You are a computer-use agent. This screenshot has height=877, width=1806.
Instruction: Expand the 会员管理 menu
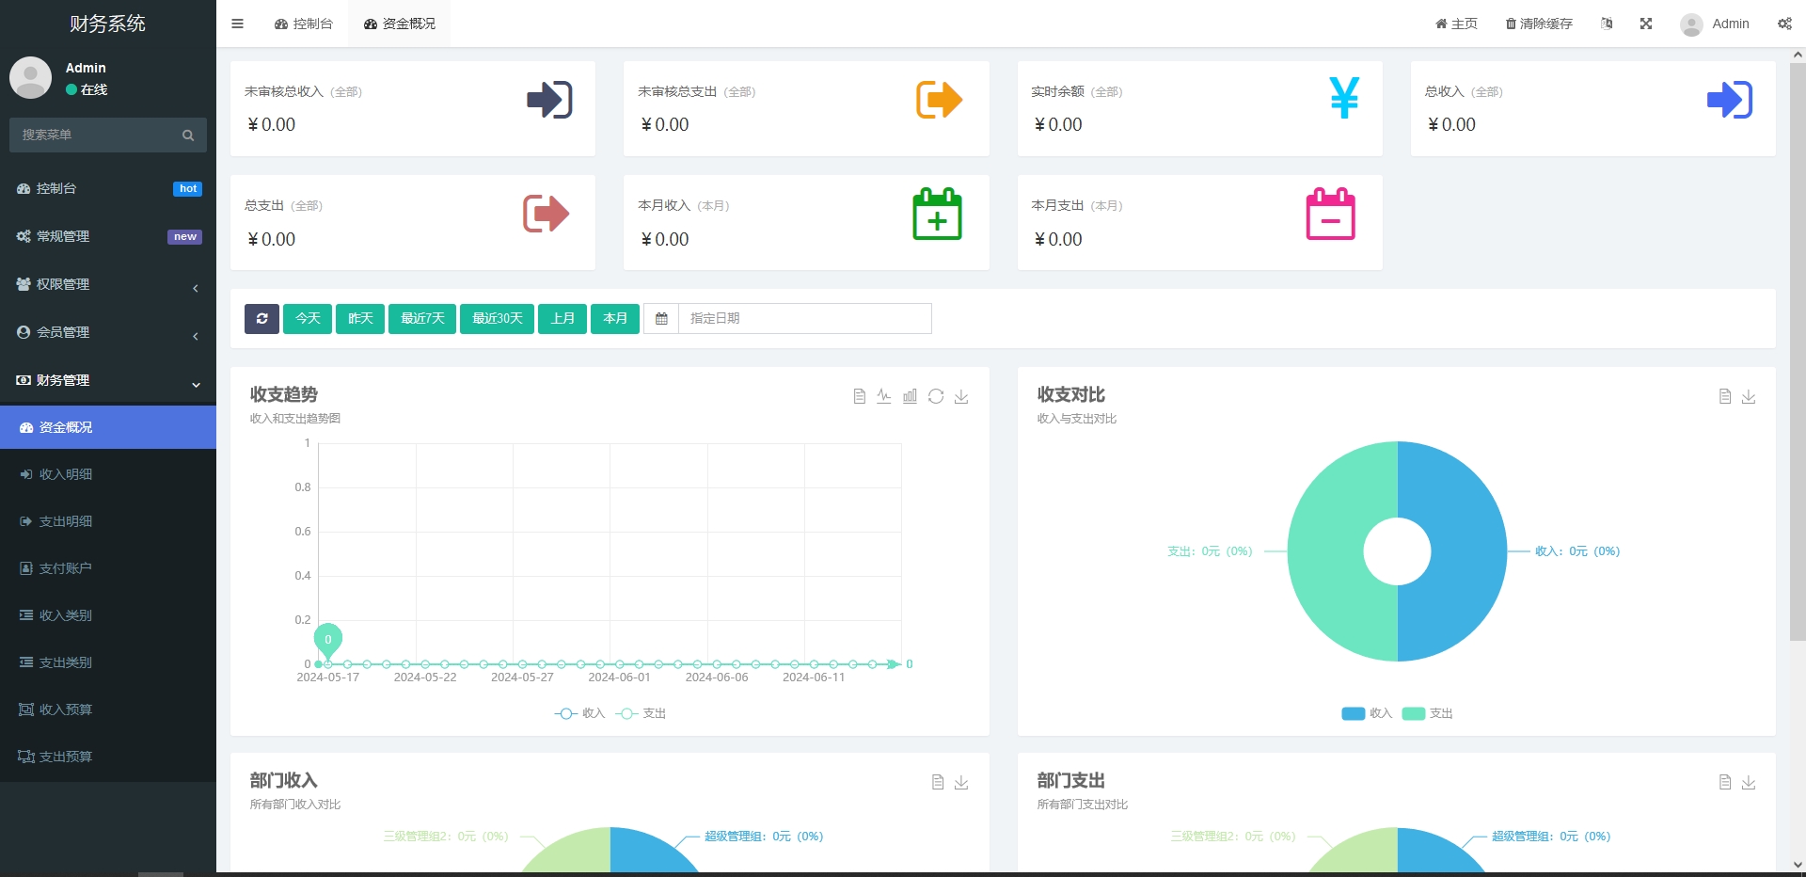108,332
